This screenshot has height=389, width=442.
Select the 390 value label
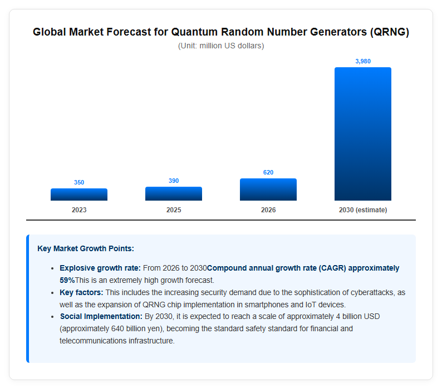coord(174,181)
